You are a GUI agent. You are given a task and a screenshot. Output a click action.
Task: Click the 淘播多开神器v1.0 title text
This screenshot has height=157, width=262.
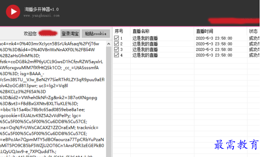point(41,9)
